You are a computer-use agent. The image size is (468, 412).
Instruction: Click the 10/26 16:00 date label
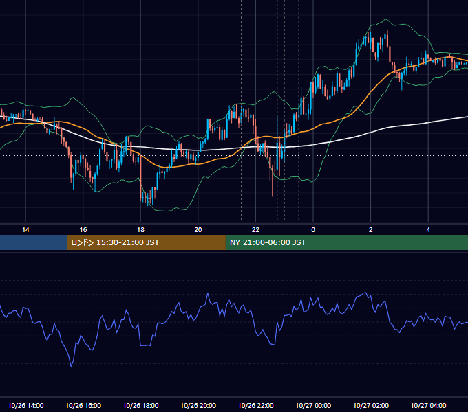click(83, 405)
